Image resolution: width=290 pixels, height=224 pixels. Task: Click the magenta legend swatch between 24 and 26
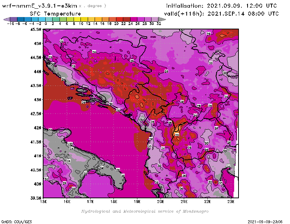[x=133, y=20]
